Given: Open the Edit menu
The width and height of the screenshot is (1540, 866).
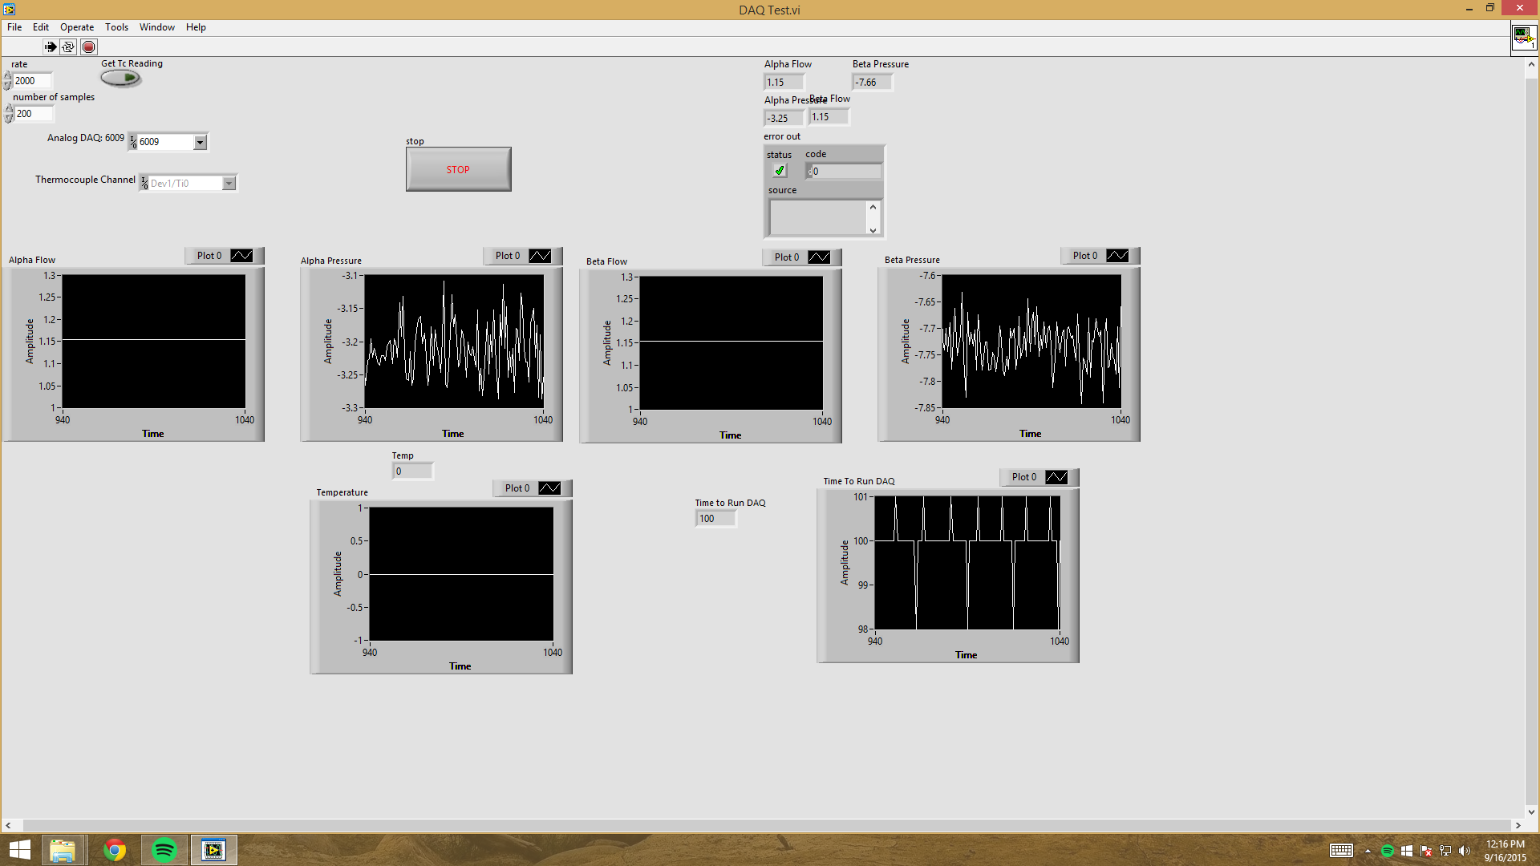Looking at the screenshot, I should [41, 27].
